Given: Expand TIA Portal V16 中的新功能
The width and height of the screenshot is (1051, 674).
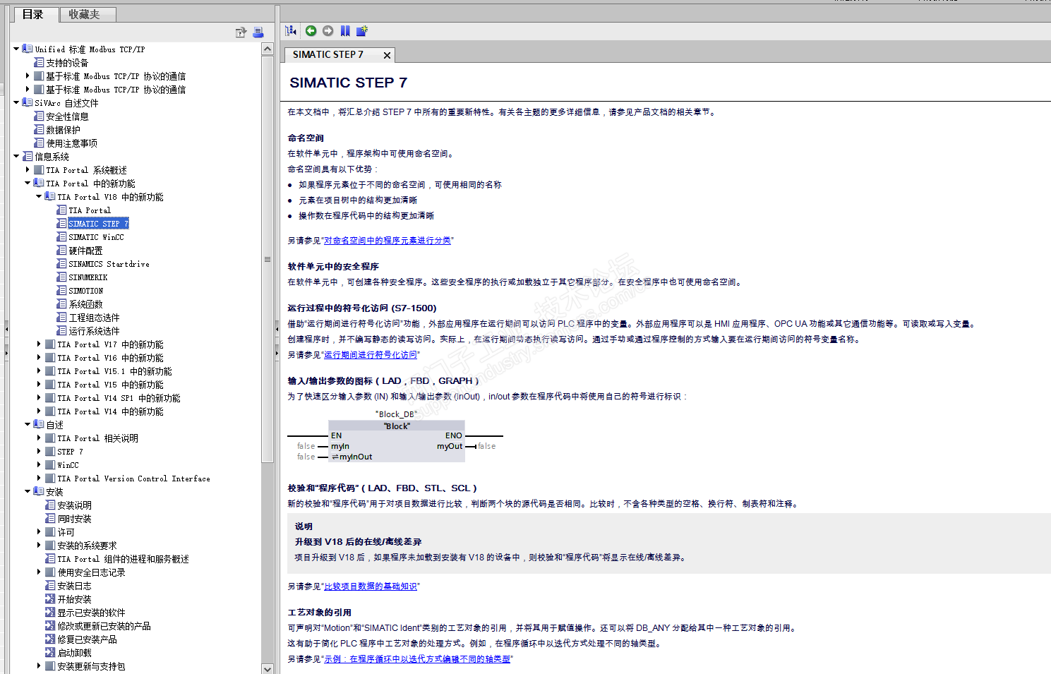Looking at the screenshot, I should (39, 358).
